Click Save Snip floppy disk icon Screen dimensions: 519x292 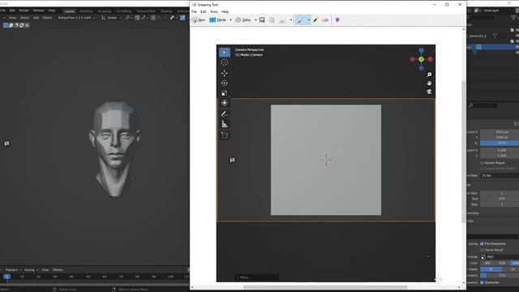click(x=262, y=19)
